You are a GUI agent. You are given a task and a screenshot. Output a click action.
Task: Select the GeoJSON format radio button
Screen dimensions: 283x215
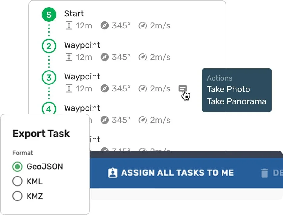point(18,167)
